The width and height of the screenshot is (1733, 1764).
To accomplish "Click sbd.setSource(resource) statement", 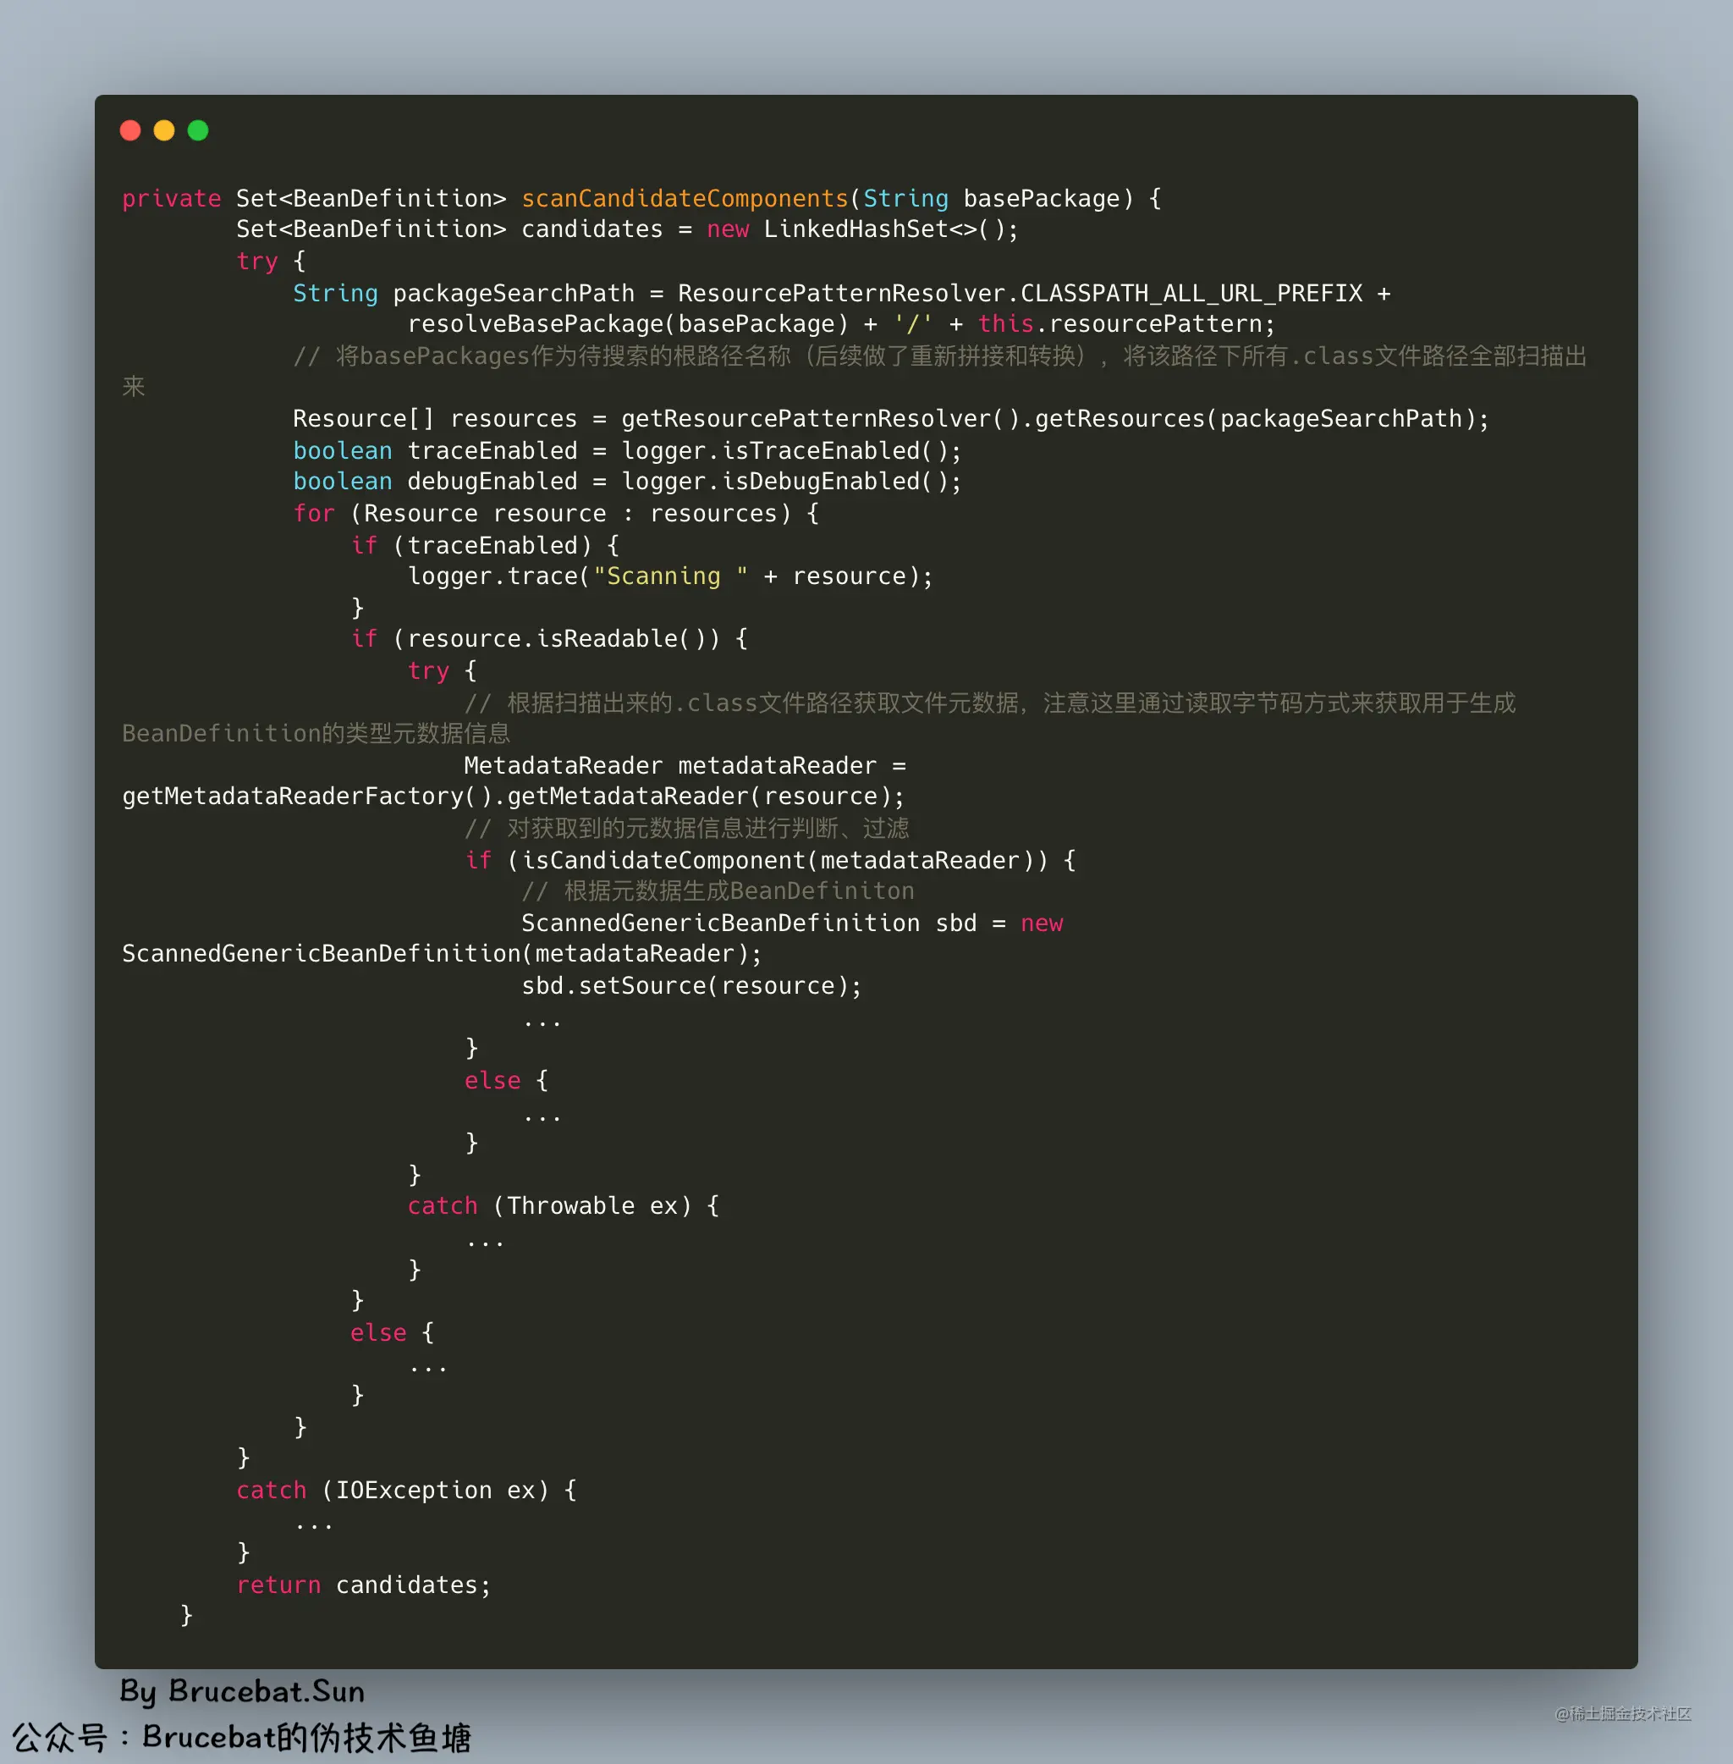I will [x=690, y=985].
